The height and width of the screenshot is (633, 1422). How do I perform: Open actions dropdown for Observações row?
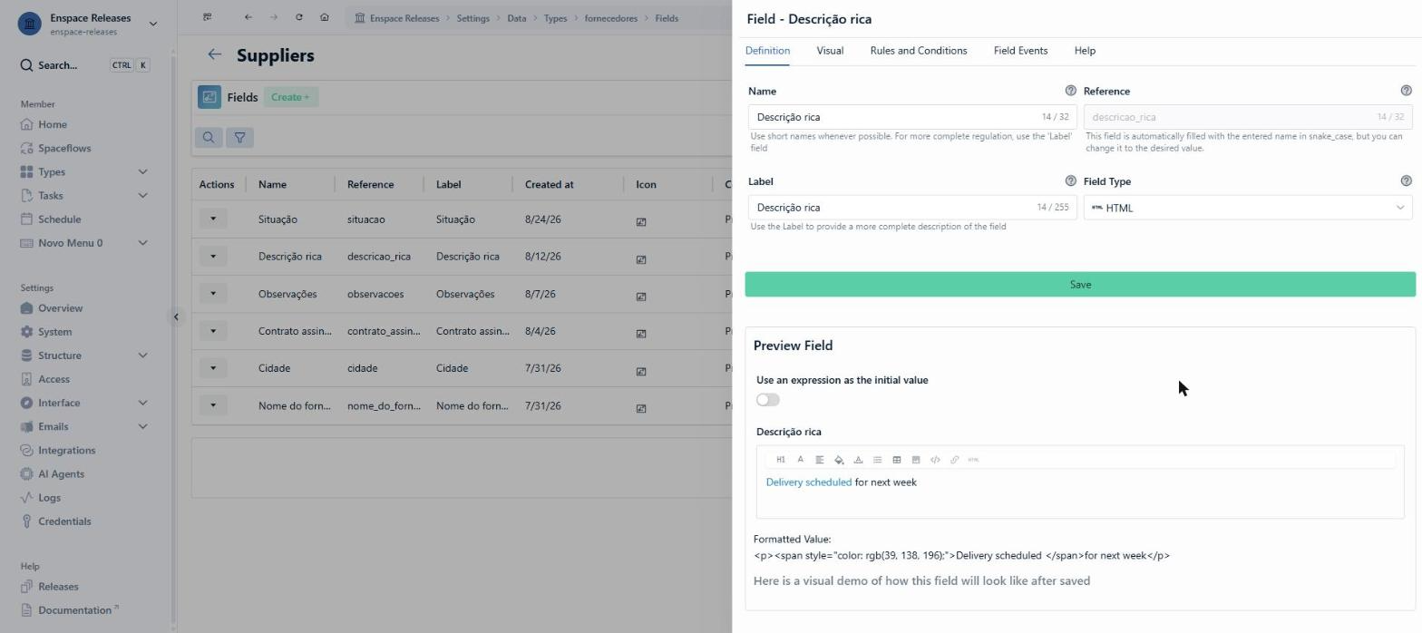pos(213,293)
